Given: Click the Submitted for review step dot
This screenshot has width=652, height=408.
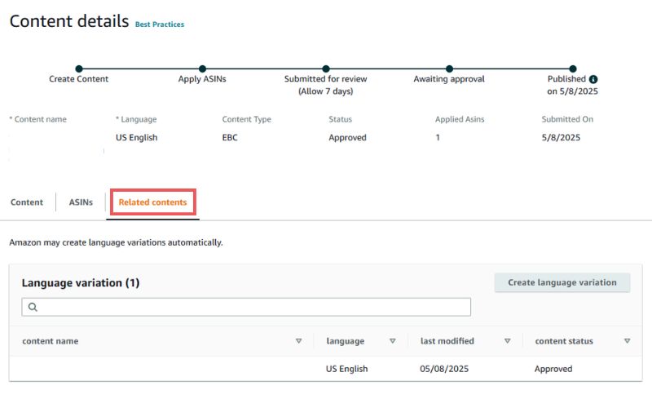Looking at the screenshot, I should [325, 69].
